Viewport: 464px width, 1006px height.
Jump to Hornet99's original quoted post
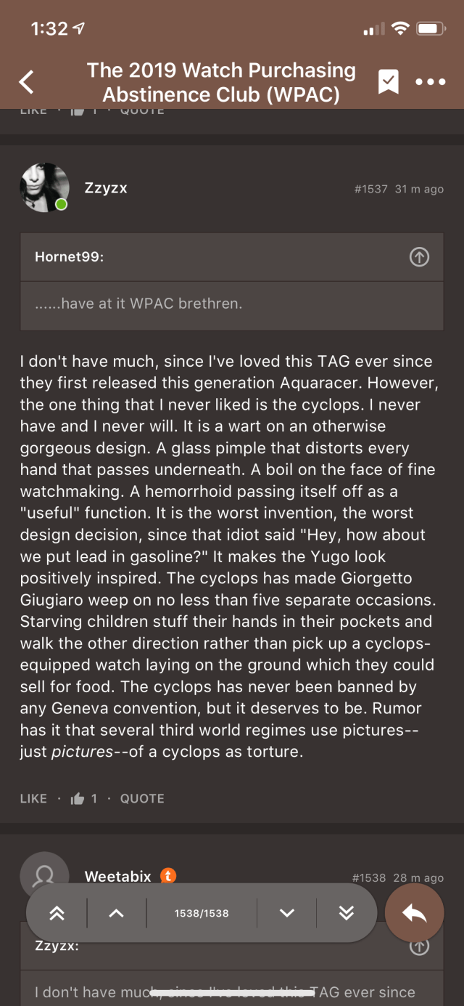[419, 257]
